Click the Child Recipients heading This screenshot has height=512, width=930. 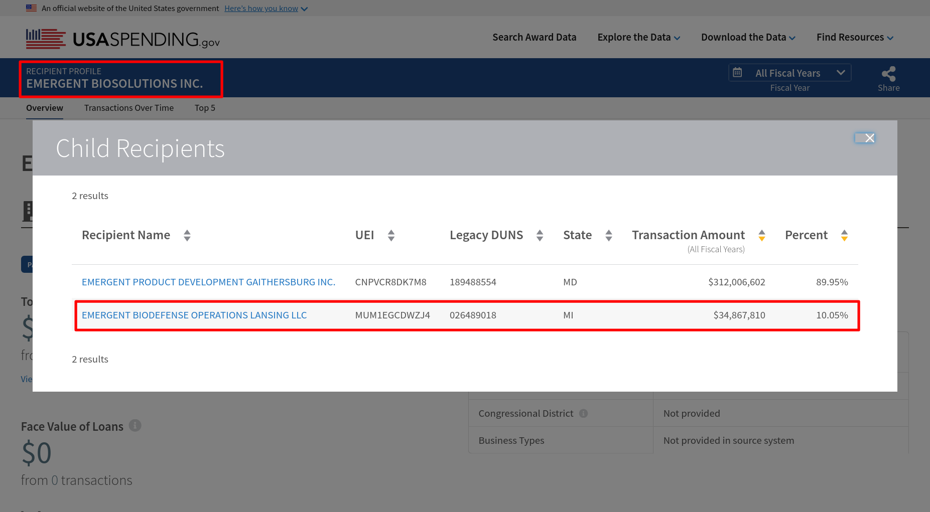pos(141,148)
